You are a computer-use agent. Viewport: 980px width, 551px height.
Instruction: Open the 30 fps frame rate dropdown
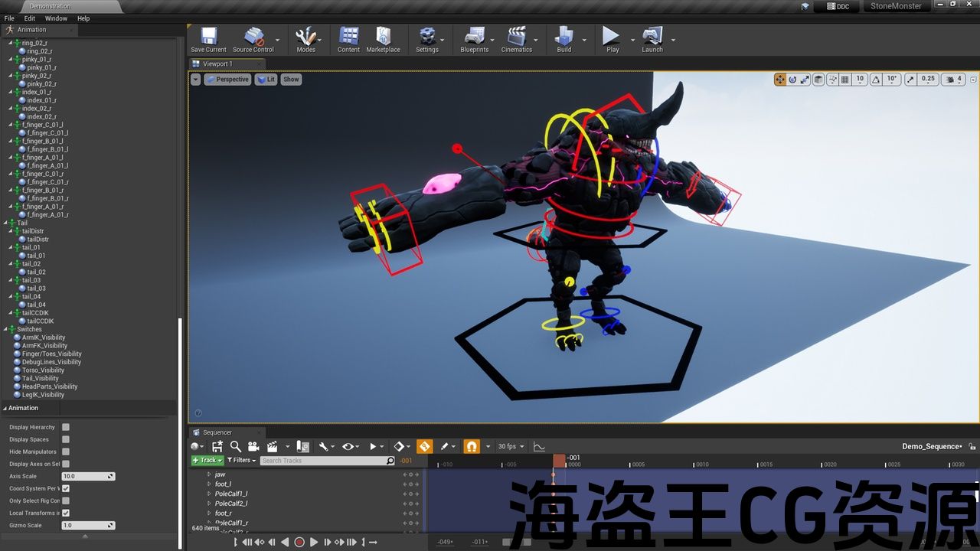pyautogui.click(x=511, y=446)
